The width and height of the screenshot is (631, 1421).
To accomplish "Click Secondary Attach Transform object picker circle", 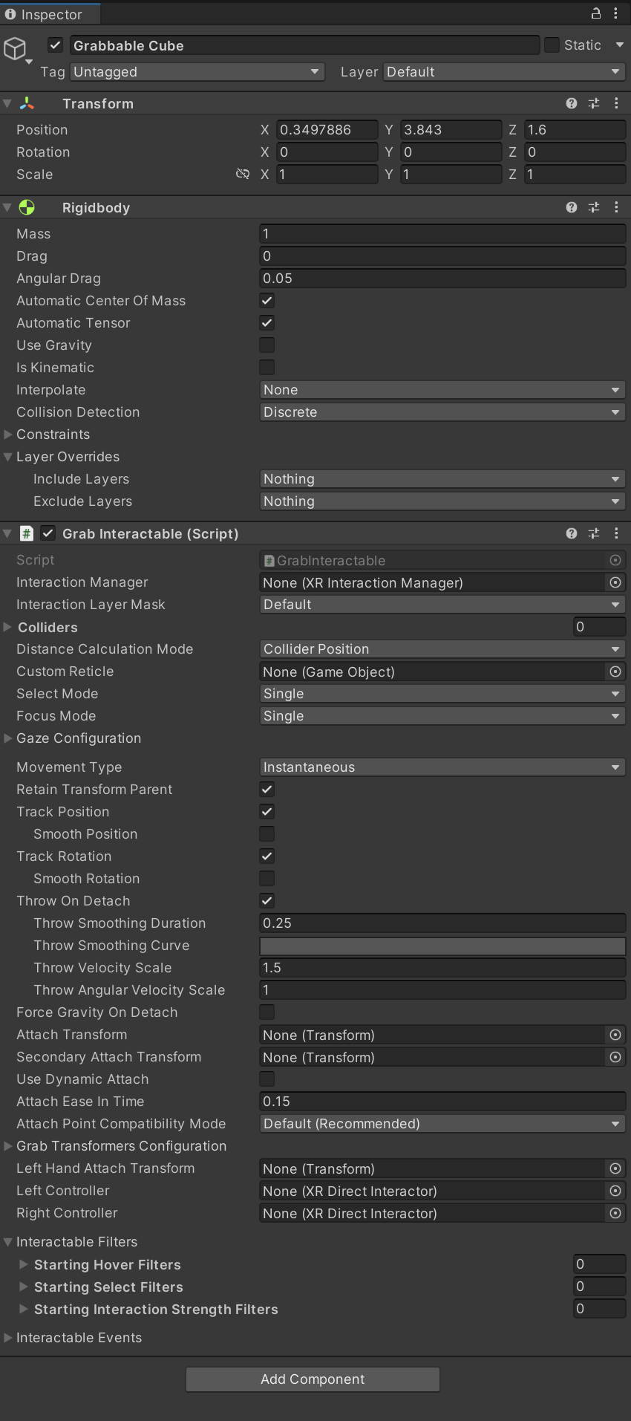I will point(615,1057).
